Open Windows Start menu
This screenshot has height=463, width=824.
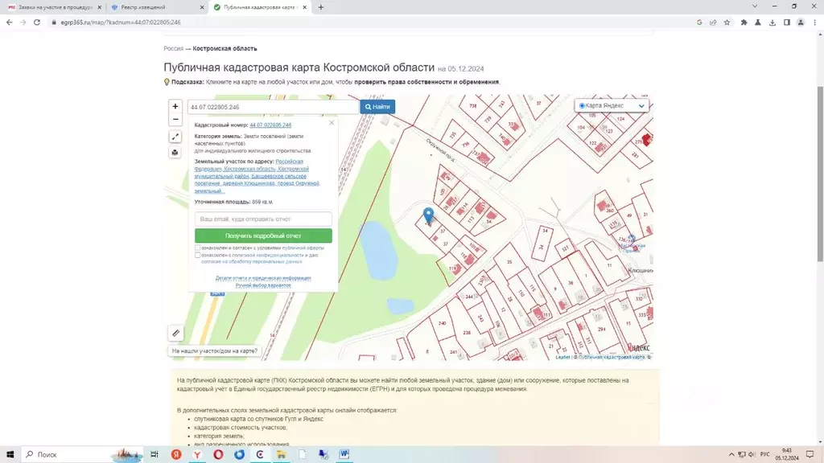tap(10, 454)
